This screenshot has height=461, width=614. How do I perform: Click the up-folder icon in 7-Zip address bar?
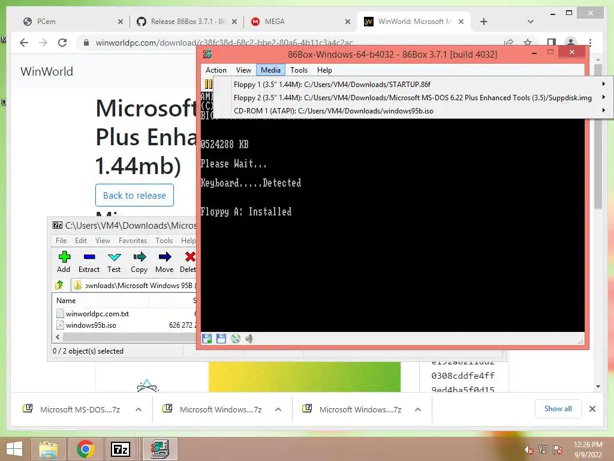tap(59, 285)
